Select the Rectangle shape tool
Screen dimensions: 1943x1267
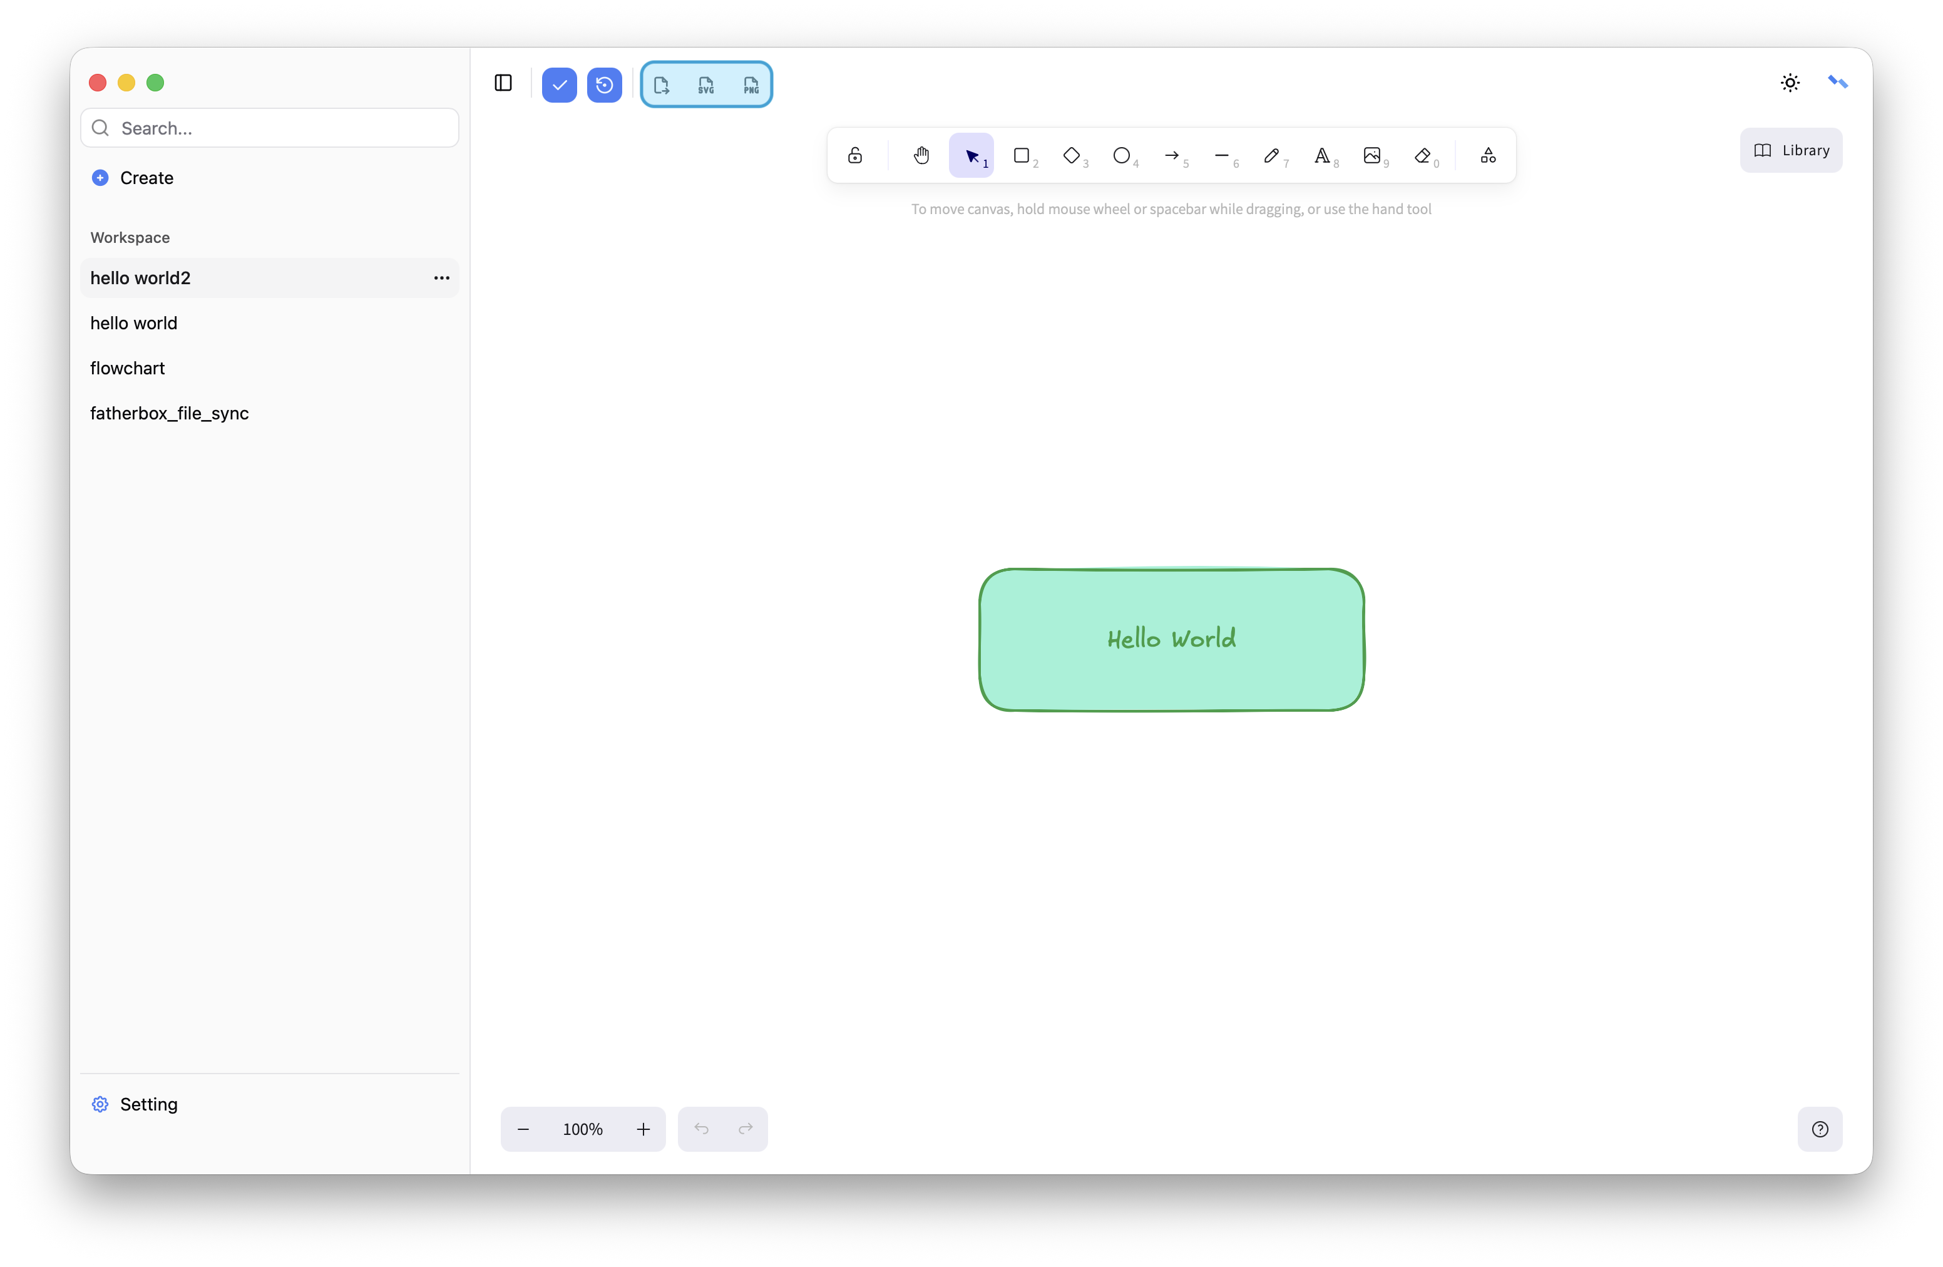[1022, 155]
